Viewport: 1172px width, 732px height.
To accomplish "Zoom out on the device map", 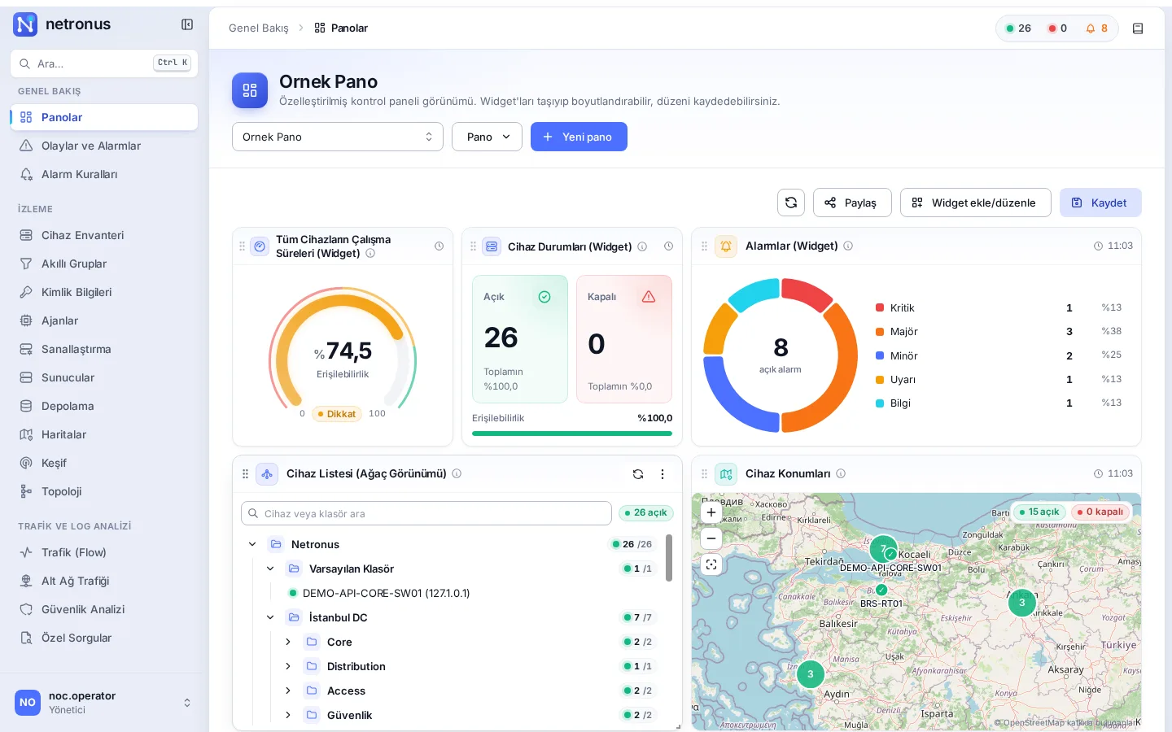I will [711, 538].
